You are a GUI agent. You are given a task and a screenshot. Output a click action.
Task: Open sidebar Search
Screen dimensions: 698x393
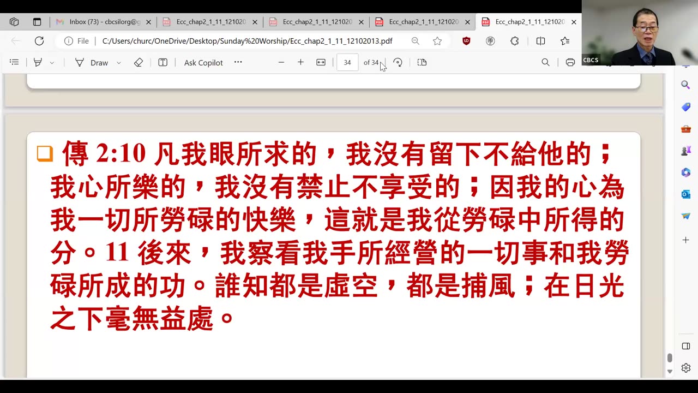coord(686,85)
